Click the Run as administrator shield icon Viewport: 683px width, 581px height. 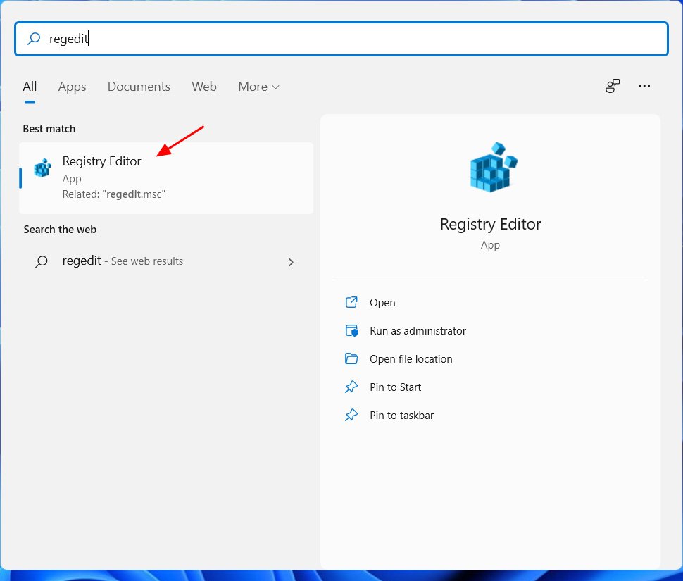pyautogui.click(x=351, y=330)
